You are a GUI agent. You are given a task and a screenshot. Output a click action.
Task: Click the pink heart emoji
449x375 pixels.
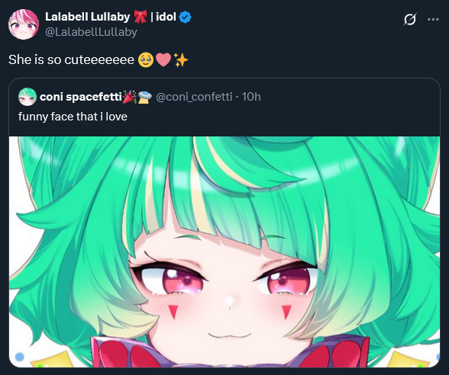tap(163, 59)
